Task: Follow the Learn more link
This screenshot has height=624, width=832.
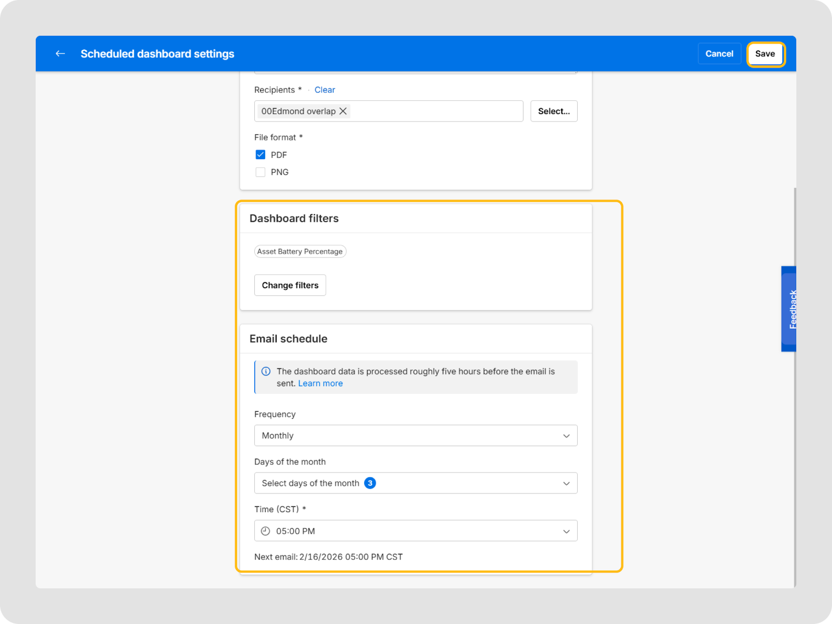Action: (x=320, y=384)
